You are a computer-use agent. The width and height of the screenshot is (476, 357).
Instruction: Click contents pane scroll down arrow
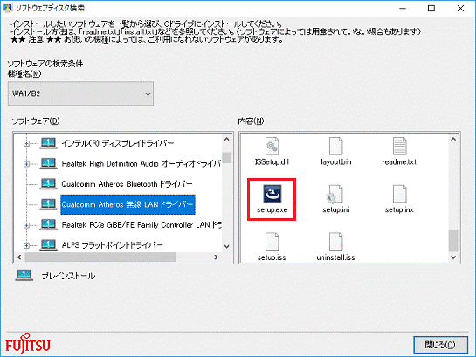pos(453,257)
